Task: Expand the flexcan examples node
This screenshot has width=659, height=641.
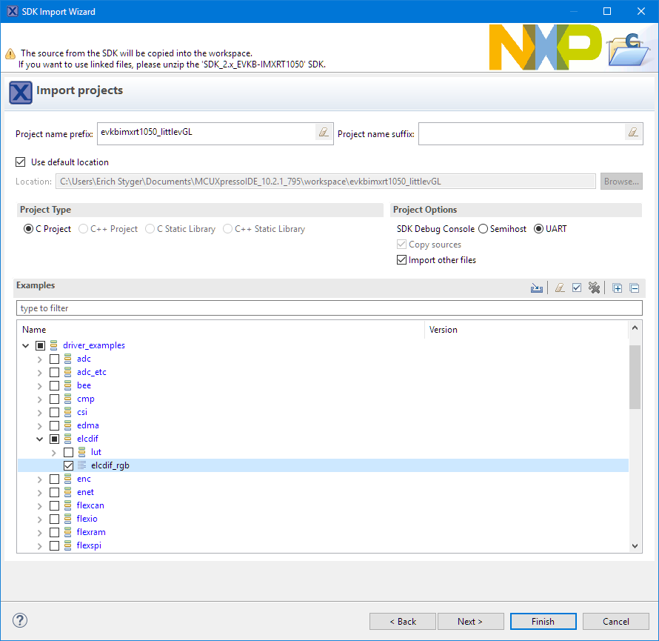Action: pyautogui.click(x=40, y=505)
